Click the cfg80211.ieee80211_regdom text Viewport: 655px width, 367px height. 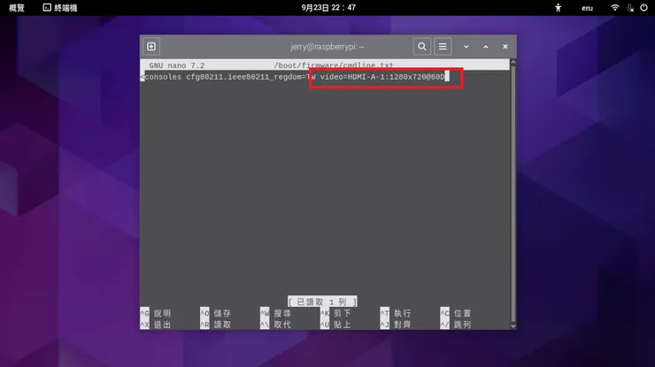click(x=243, y=77)
